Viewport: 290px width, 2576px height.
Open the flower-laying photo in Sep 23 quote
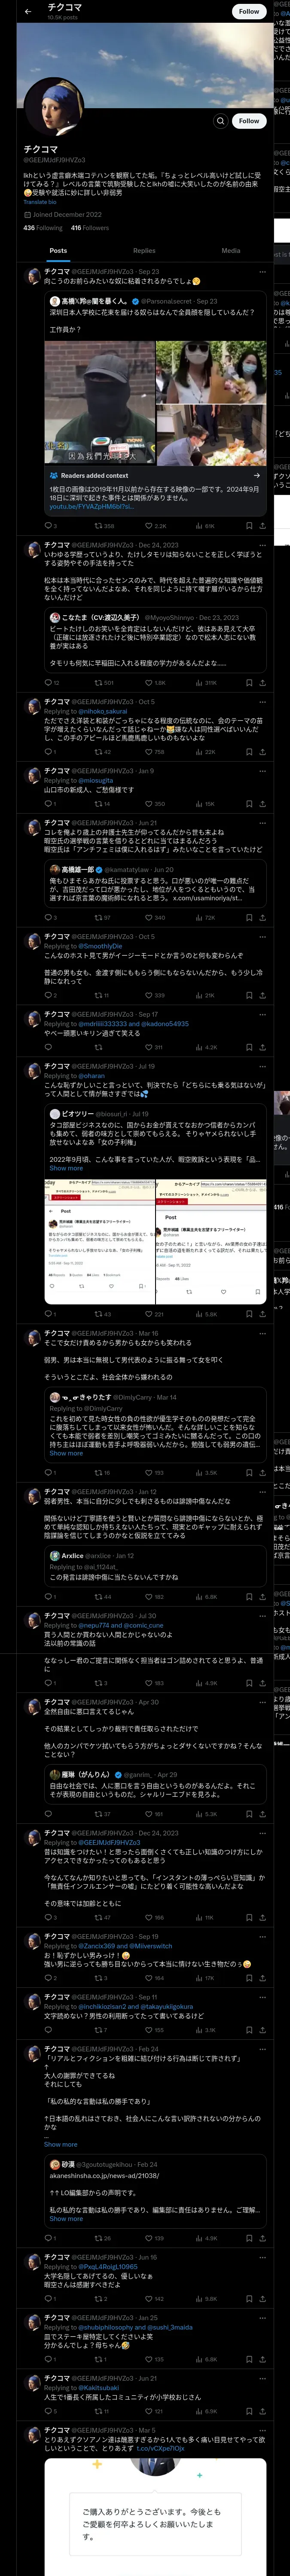pyautogui.click(x=212, y=435)
